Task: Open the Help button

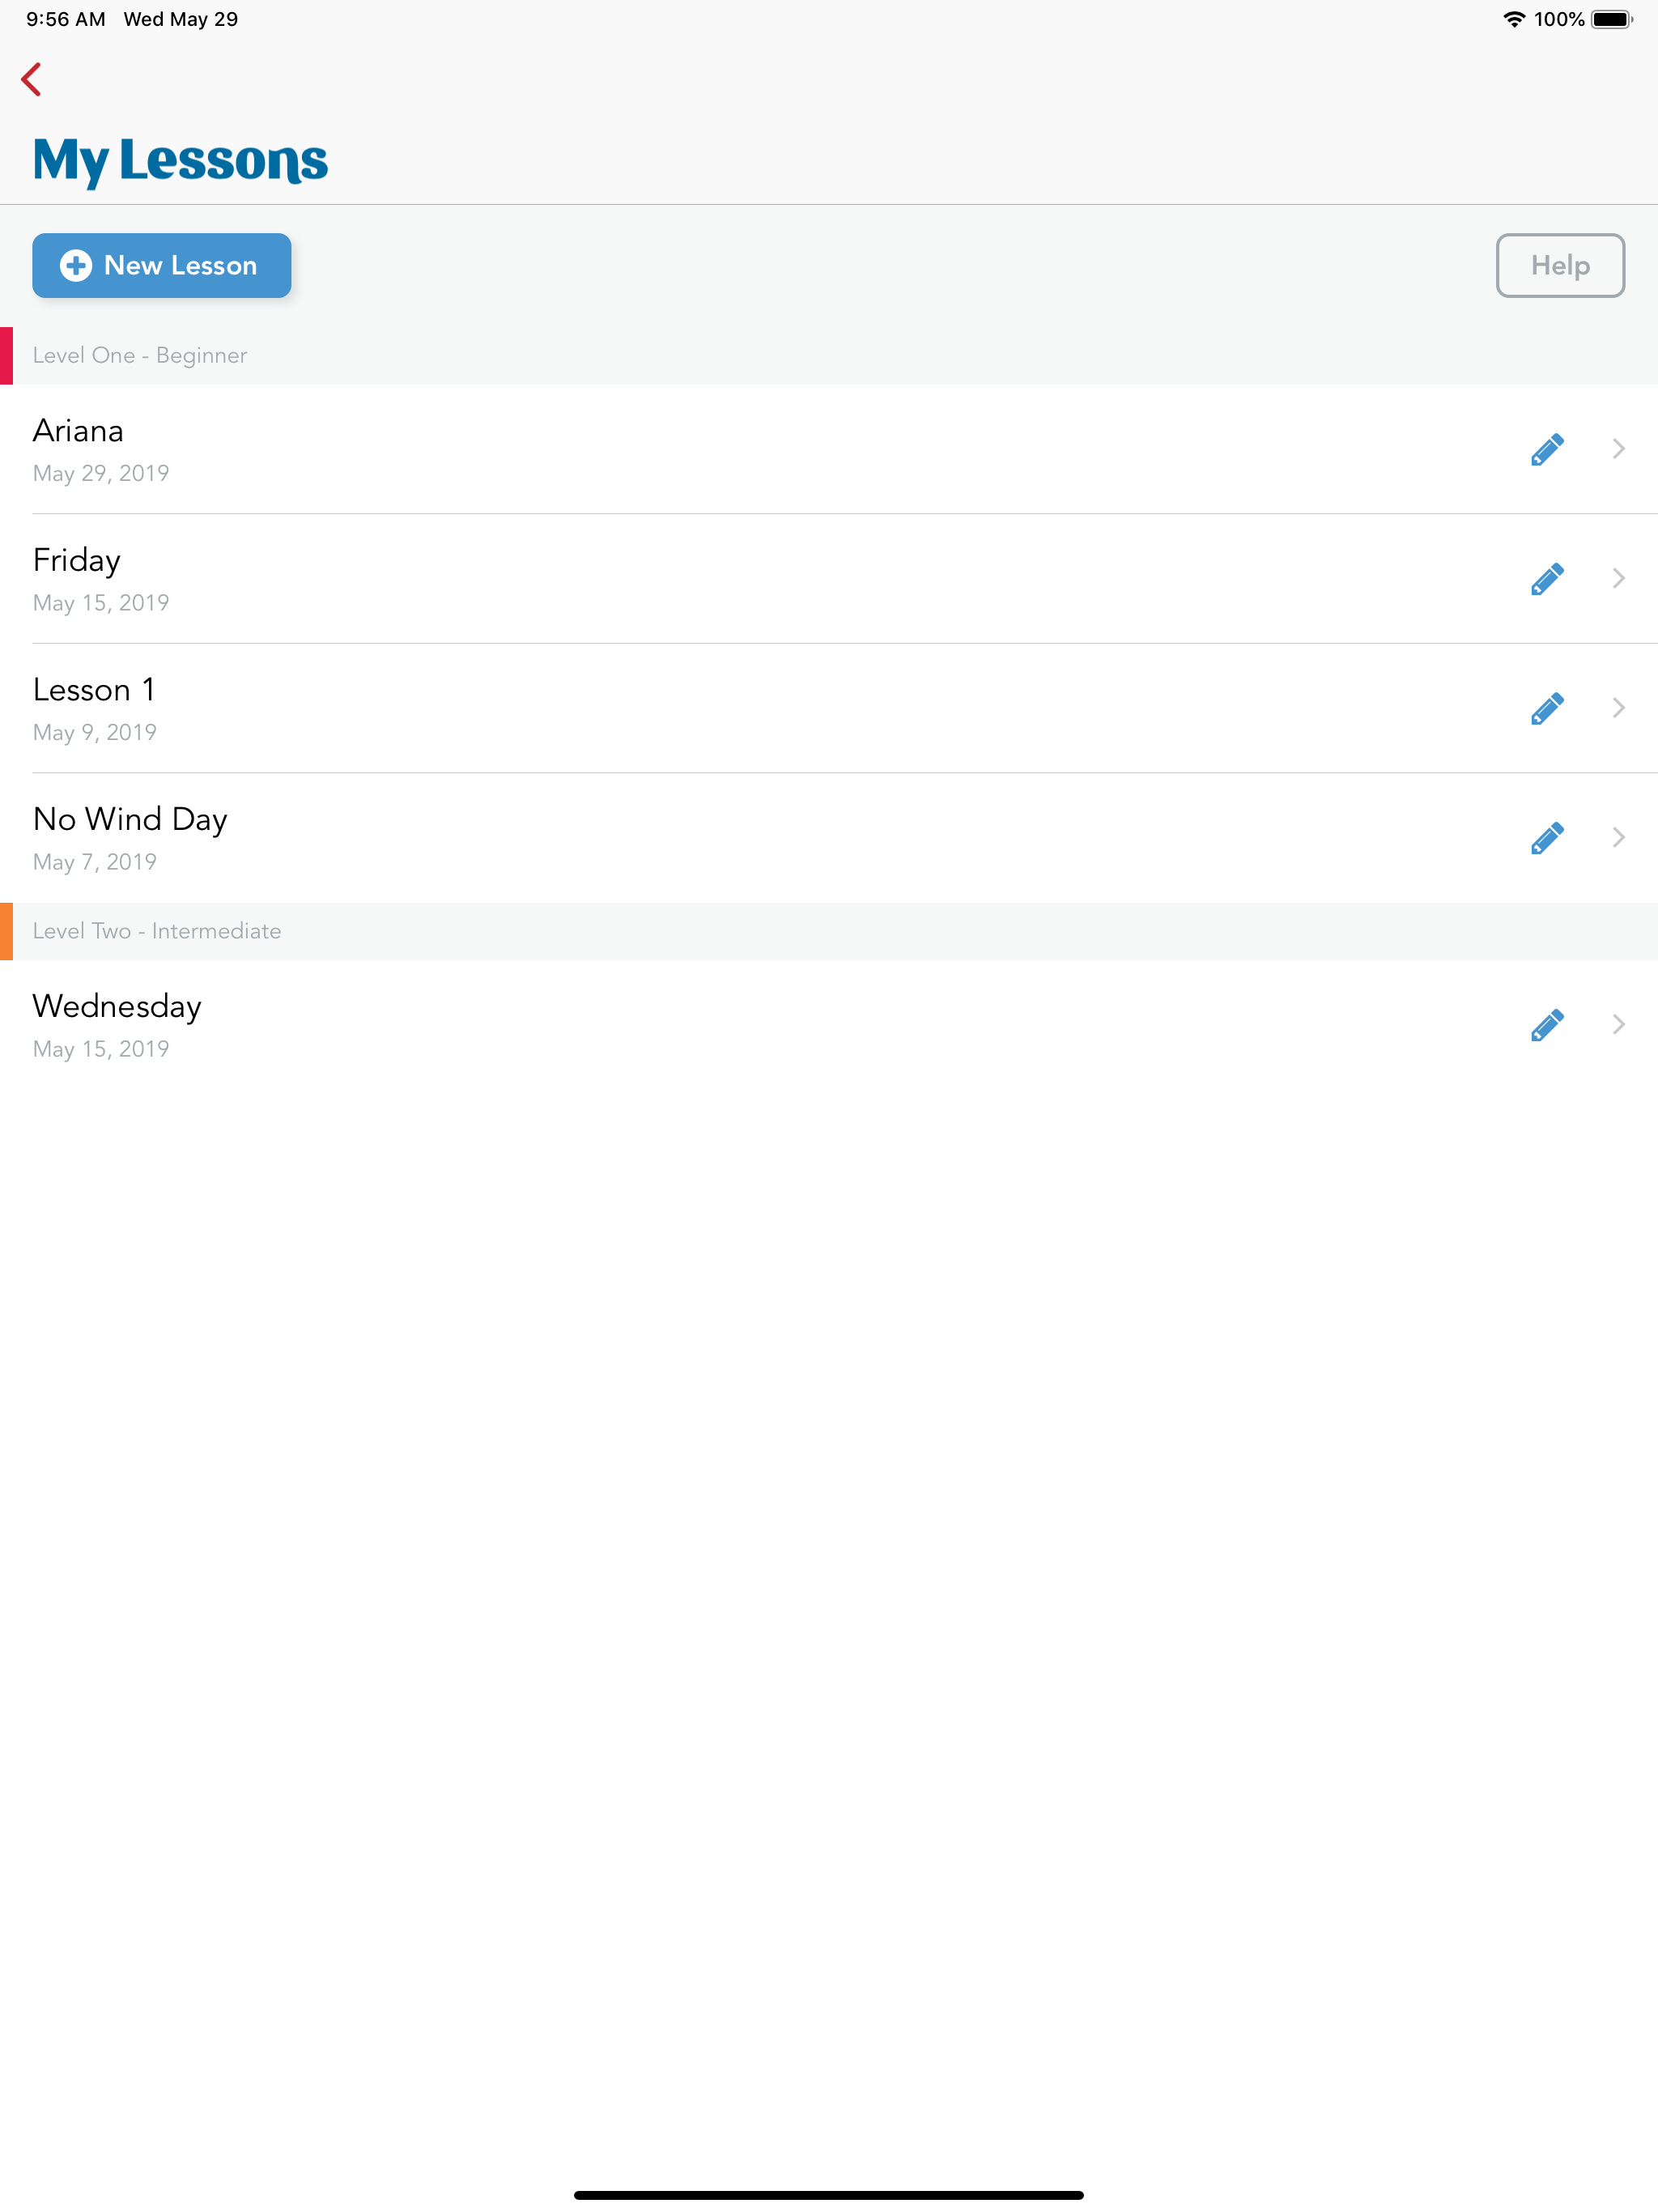Action: (x=1560, y=265)
